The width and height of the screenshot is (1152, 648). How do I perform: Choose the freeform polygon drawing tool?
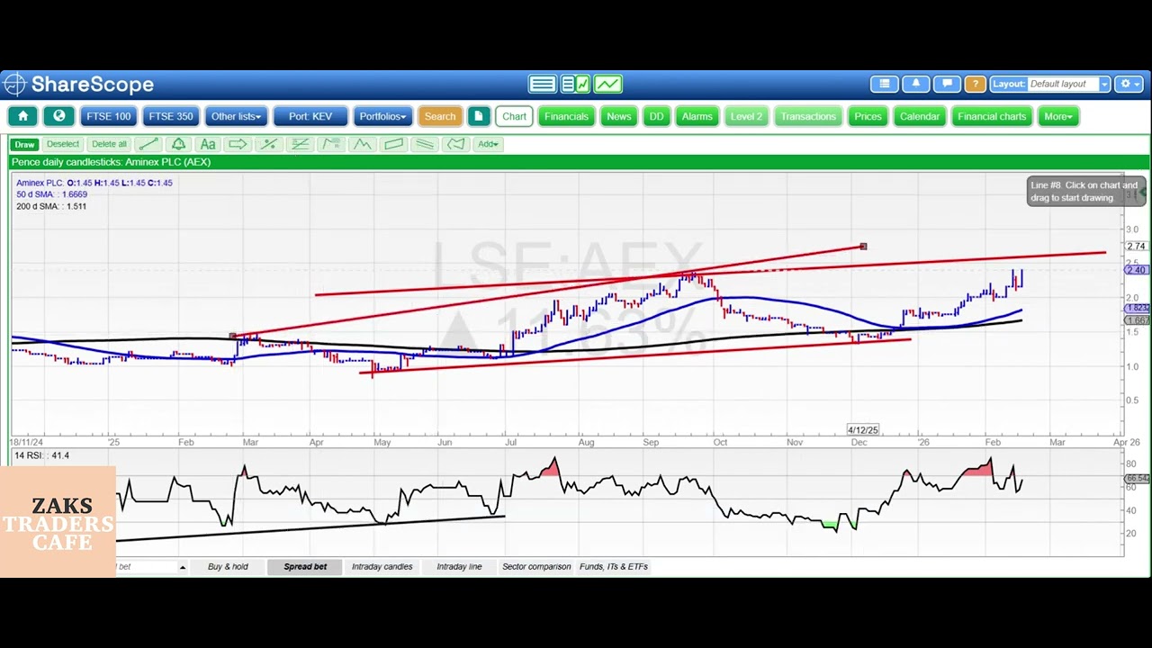click(456, 144)
